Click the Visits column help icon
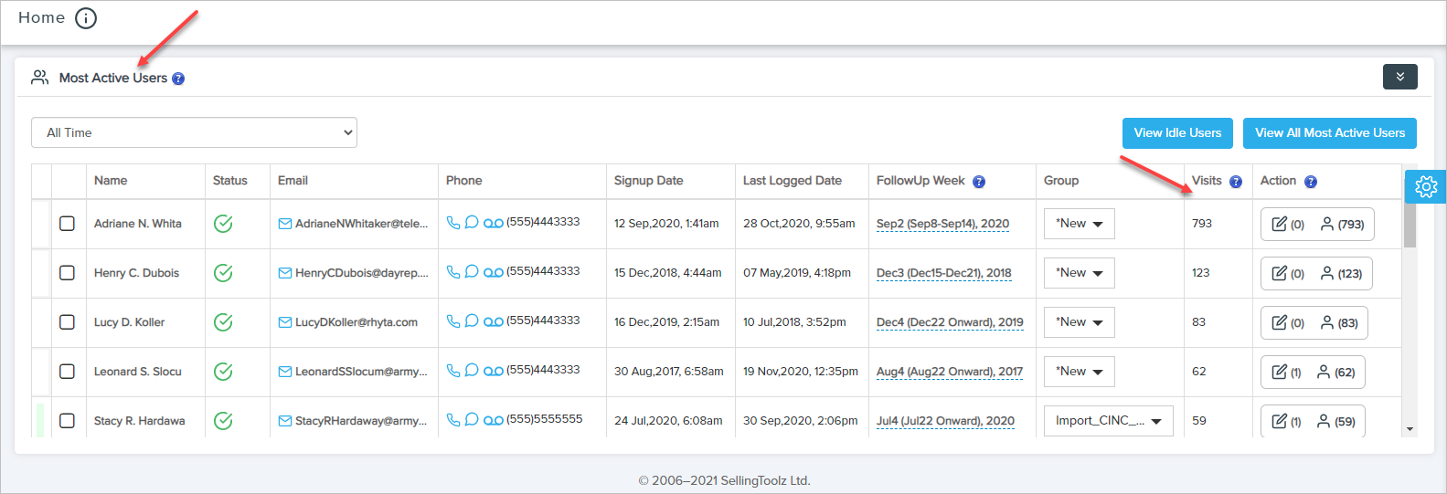This screenshot has width=1447, height=494. [1236, 182]
